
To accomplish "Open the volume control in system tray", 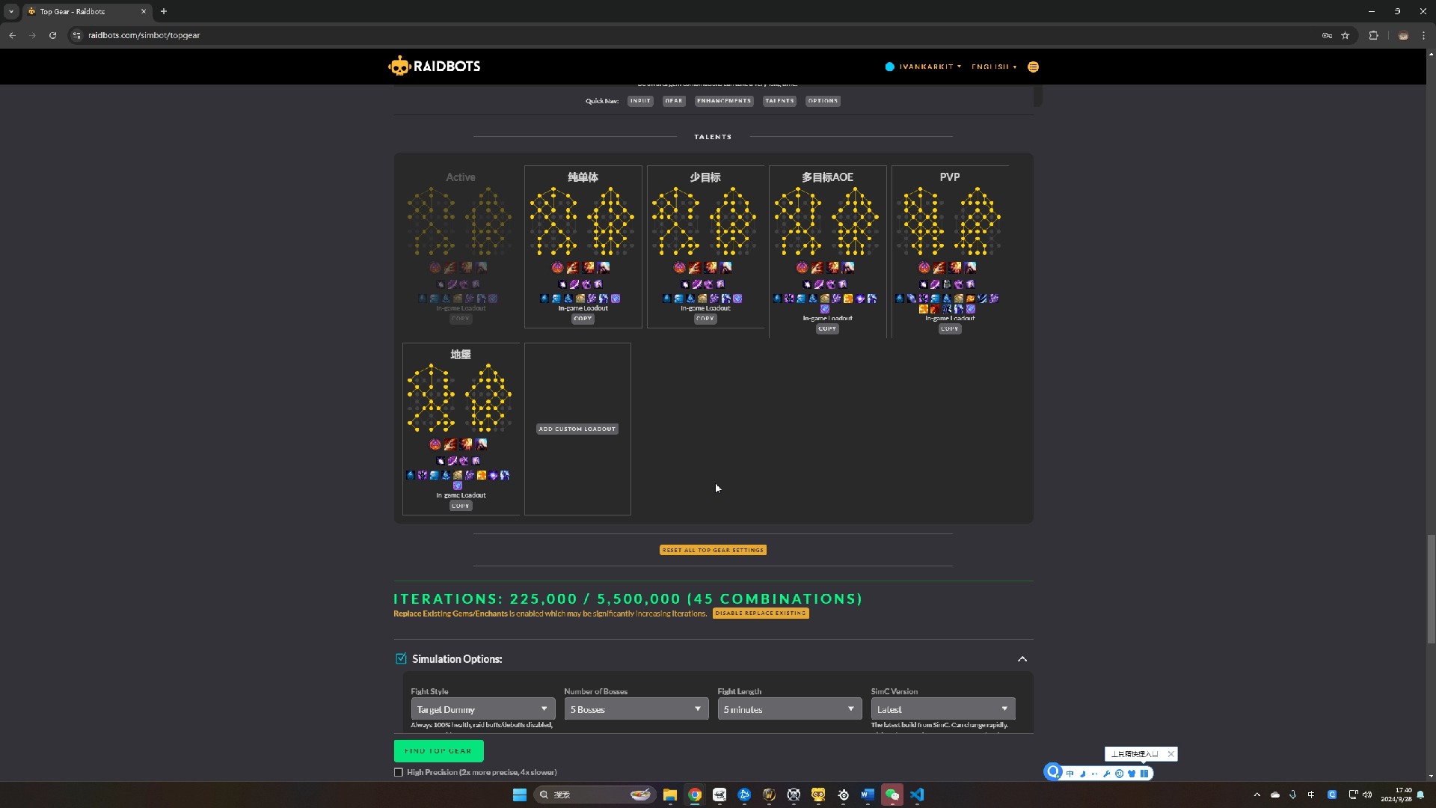I will (1367, 795).
